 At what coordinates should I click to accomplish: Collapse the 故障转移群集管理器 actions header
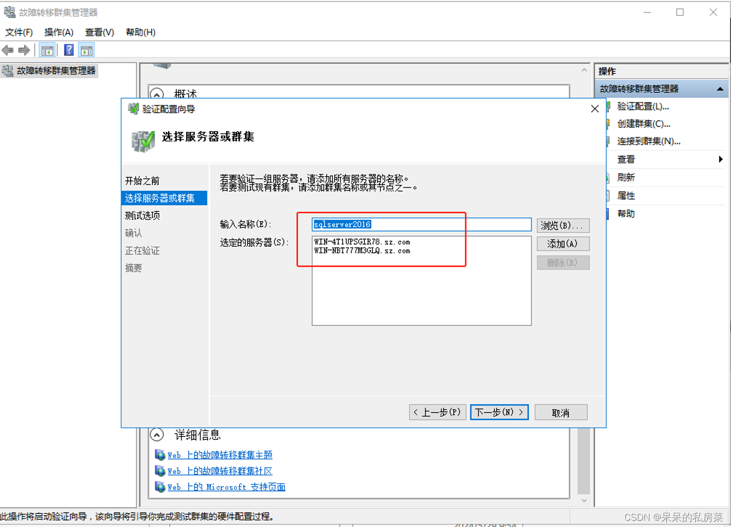click(720, 89)
